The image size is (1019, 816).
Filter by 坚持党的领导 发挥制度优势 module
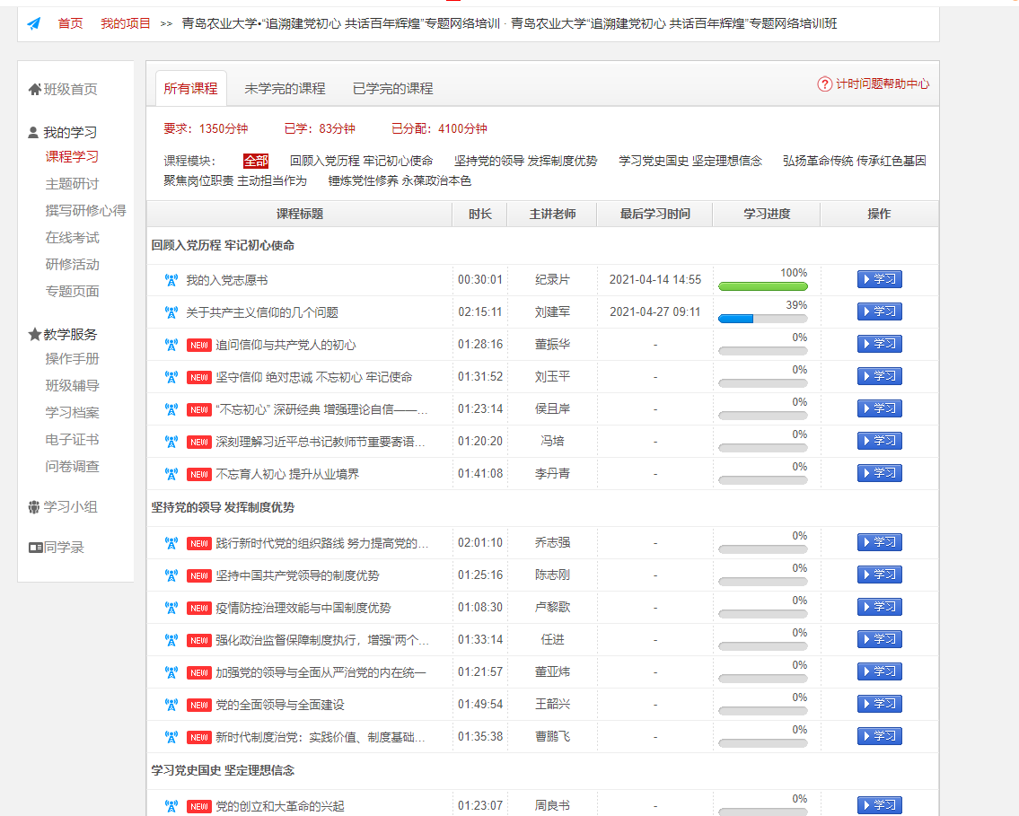tap(526, 161)
